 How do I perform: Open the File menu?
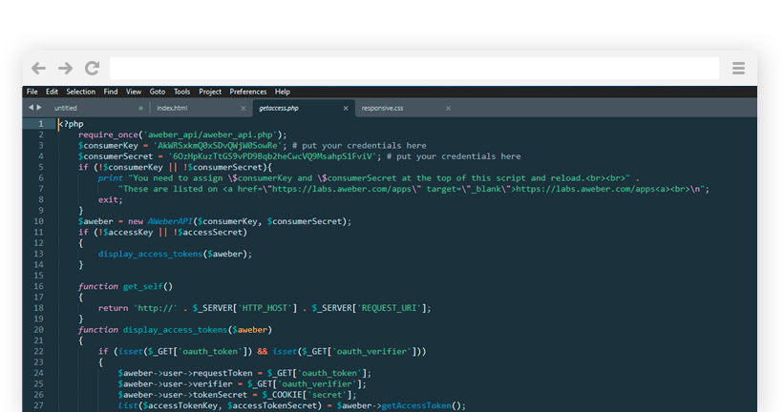[x=32, y=92]
